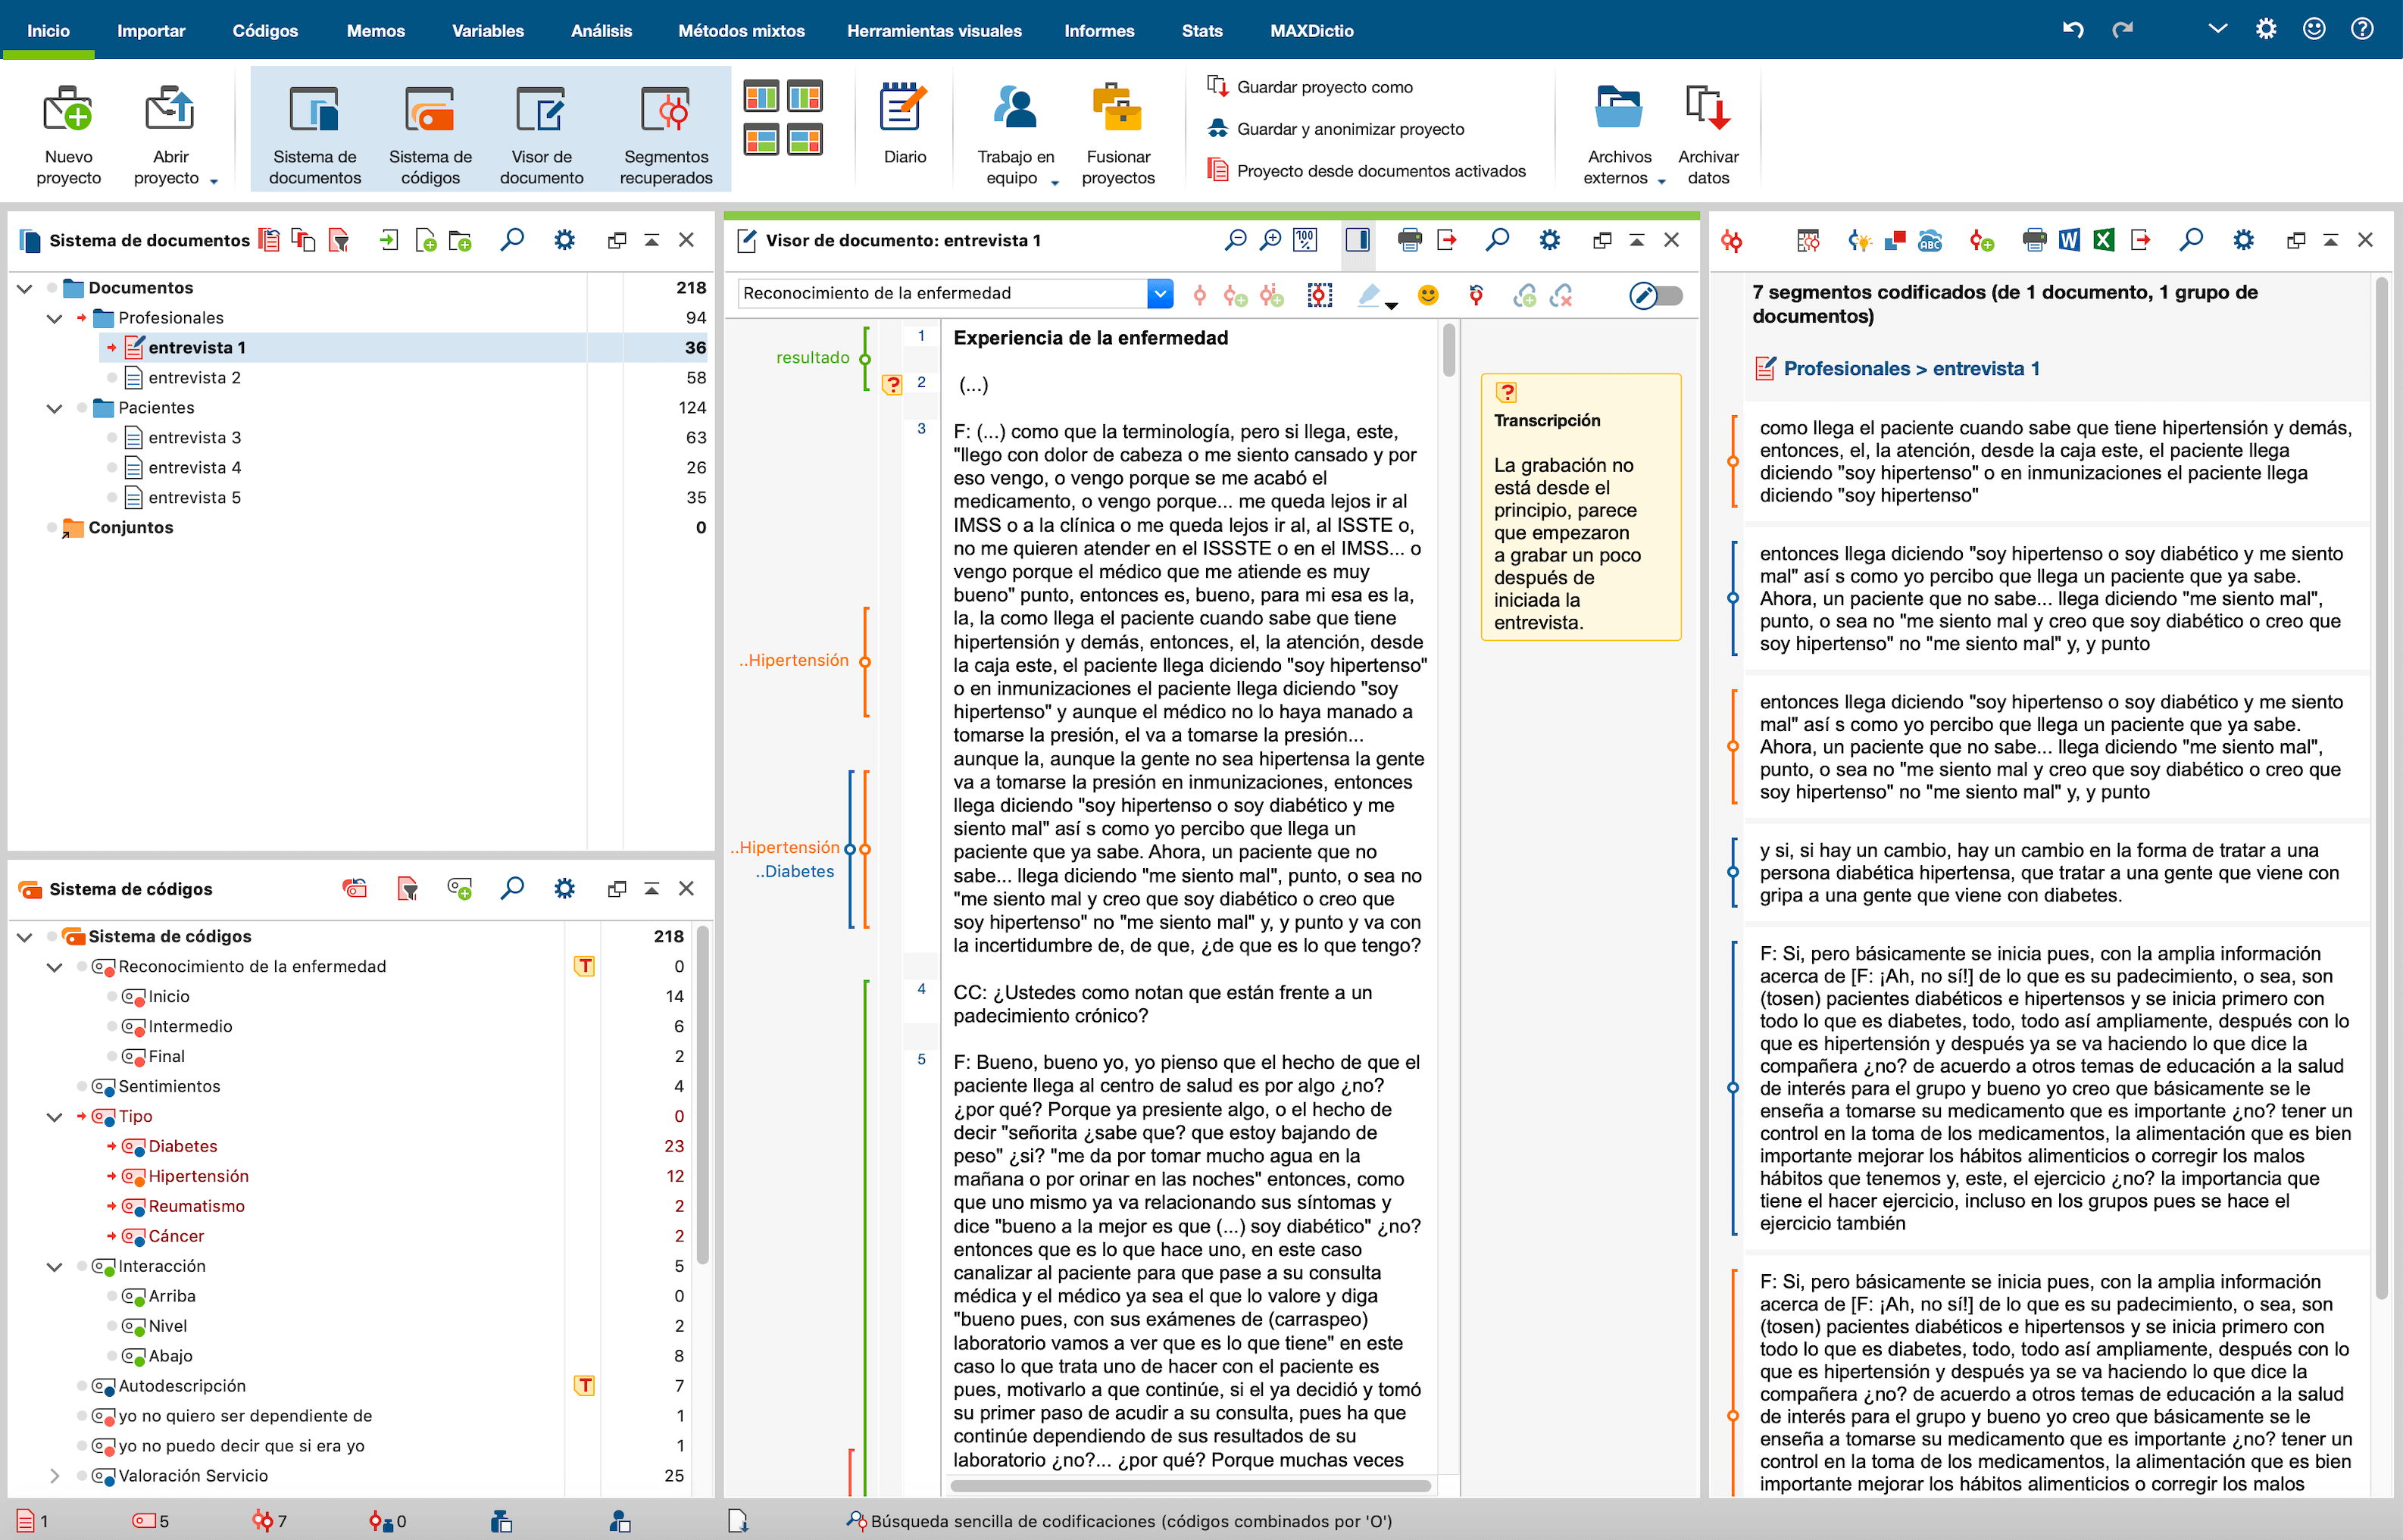Zoom in on the document viewer text
Screen dimensions: 2403x1540
[x=1270, y=240]
